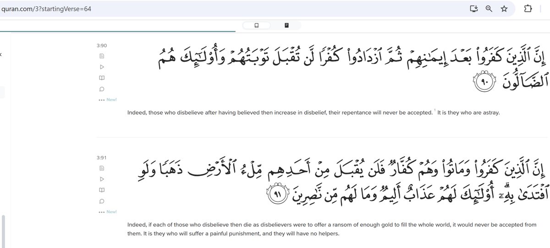Open the book icon for verse 3:91

pos(102,190)
